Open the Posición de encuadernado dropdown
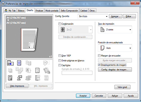Screen dimensions: 141x102 point(115,48)
